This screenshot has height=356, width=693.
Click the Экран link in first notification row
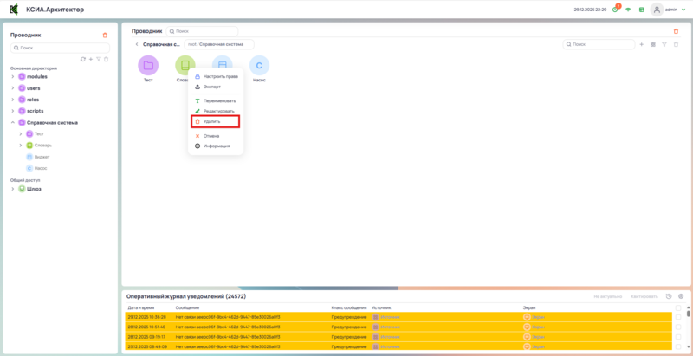point(538,317)
